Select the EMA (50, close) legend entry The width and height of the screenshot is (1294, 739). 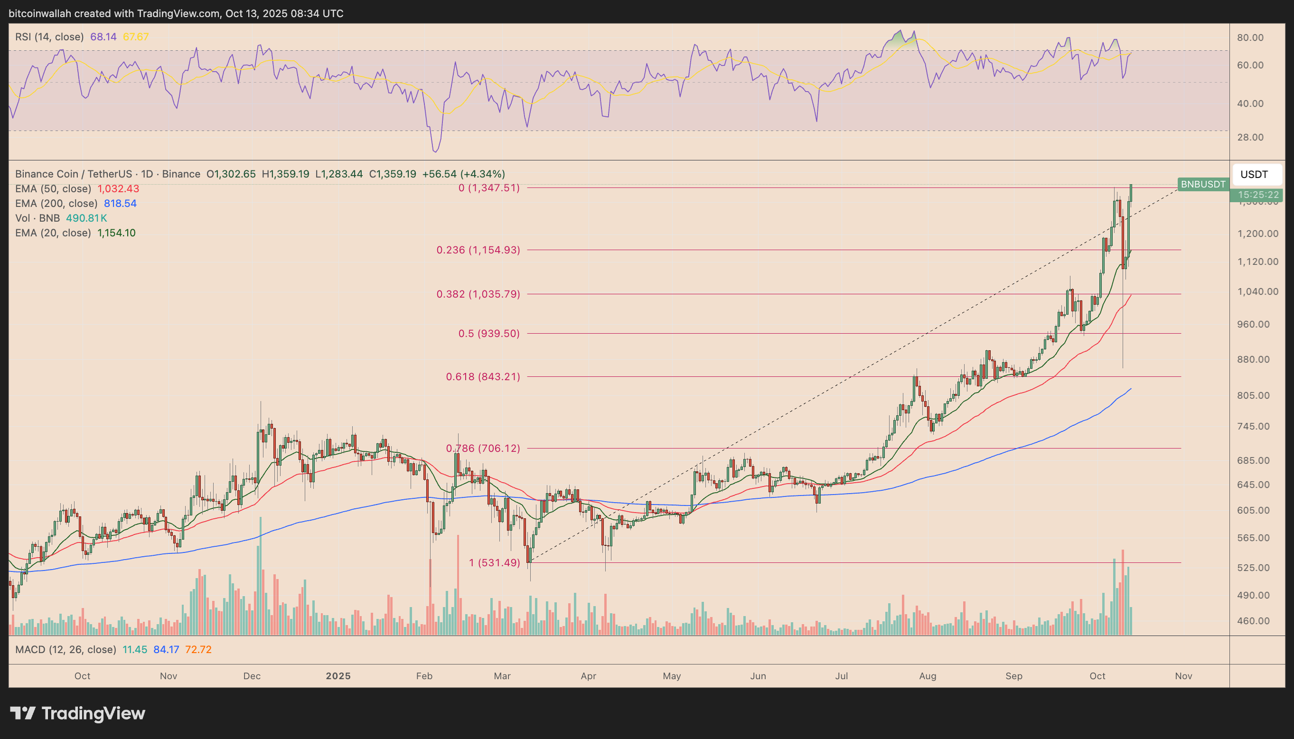[x=53, y=189]
